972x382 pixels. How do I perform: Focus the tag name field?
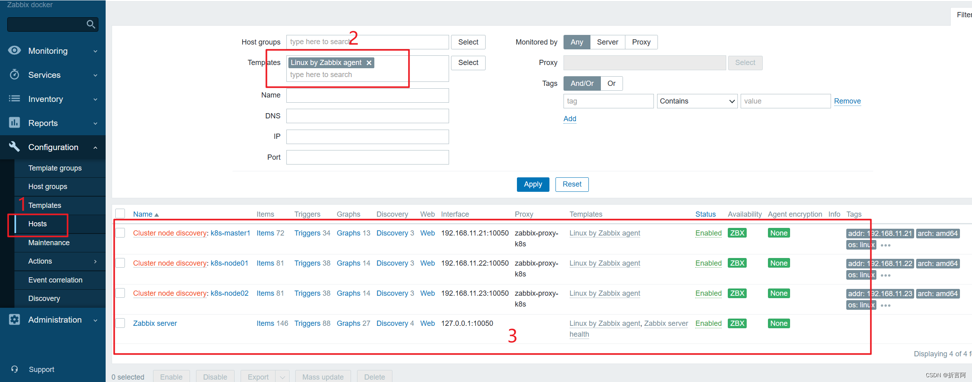point(609,101)
